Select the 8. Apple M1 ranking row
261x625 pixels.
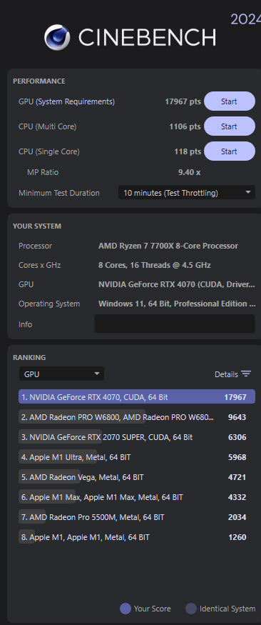[137, 537]
